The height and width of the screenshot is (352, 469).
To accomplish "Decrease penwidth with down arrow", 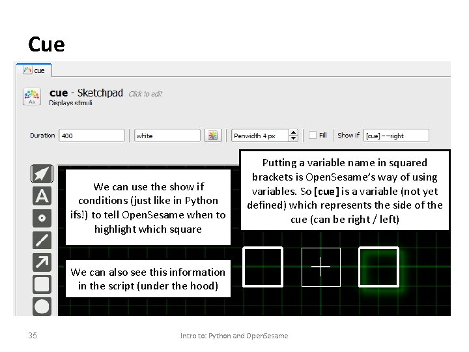I will pos(293,139).
